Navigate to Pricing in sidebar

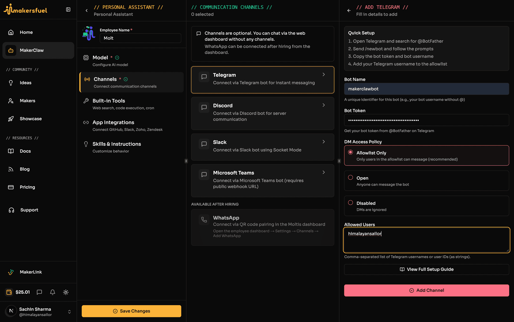[38, 187]
